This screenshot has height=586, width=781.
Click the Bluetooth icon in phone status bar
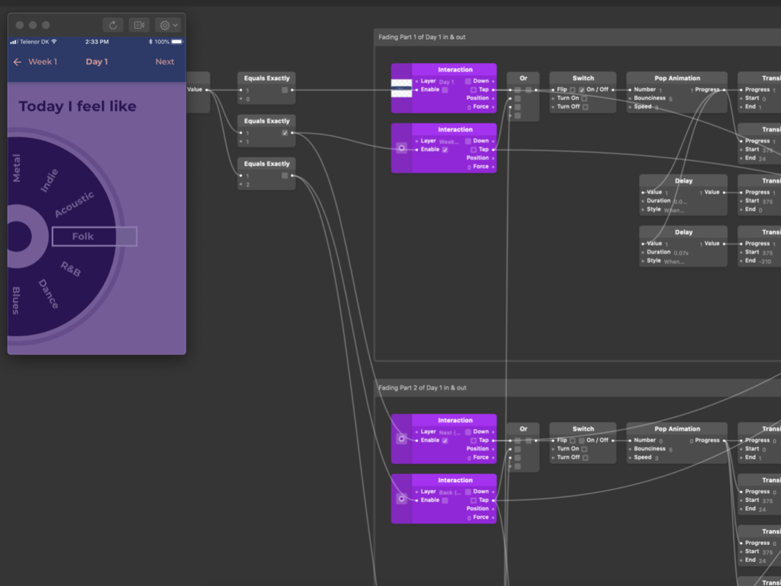click(x=150, y=42)
